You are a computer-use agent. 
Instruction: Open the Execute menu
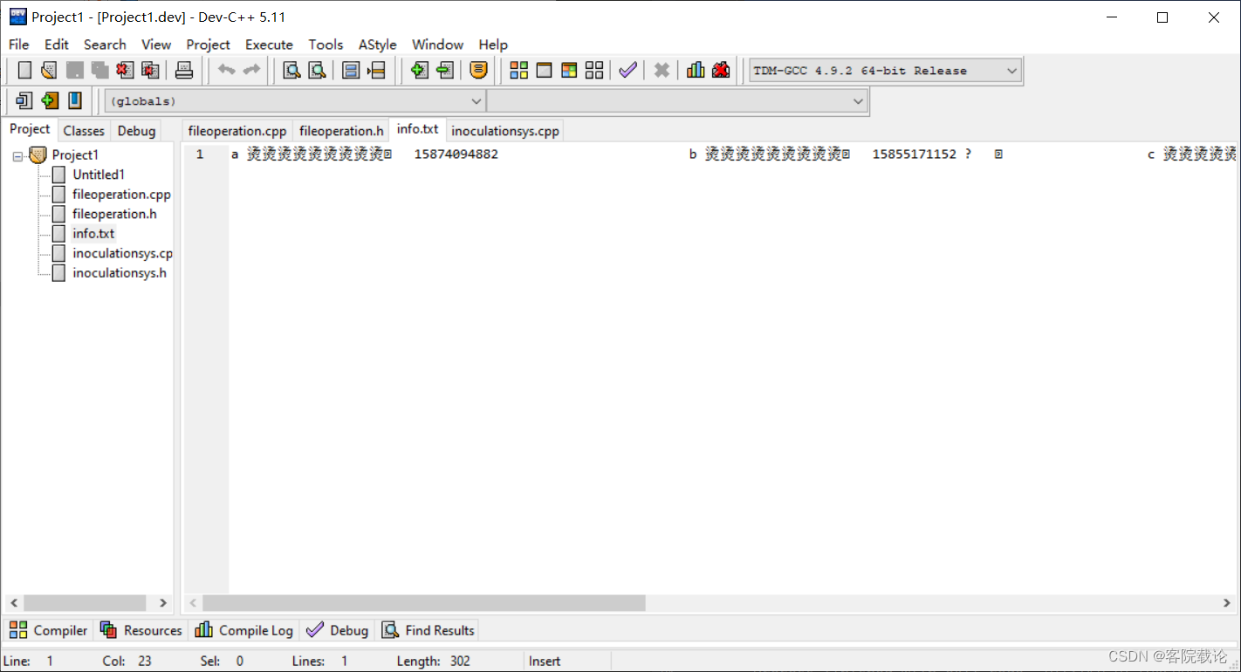pyautogui.click(x=269, y=45)
